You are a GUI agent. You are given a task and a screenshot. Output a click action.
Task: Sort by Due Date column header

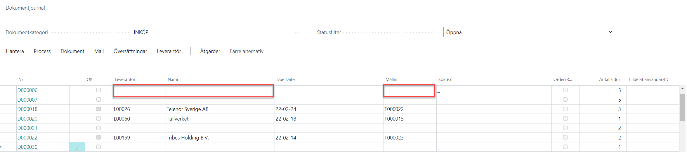(x=285, y=79)
